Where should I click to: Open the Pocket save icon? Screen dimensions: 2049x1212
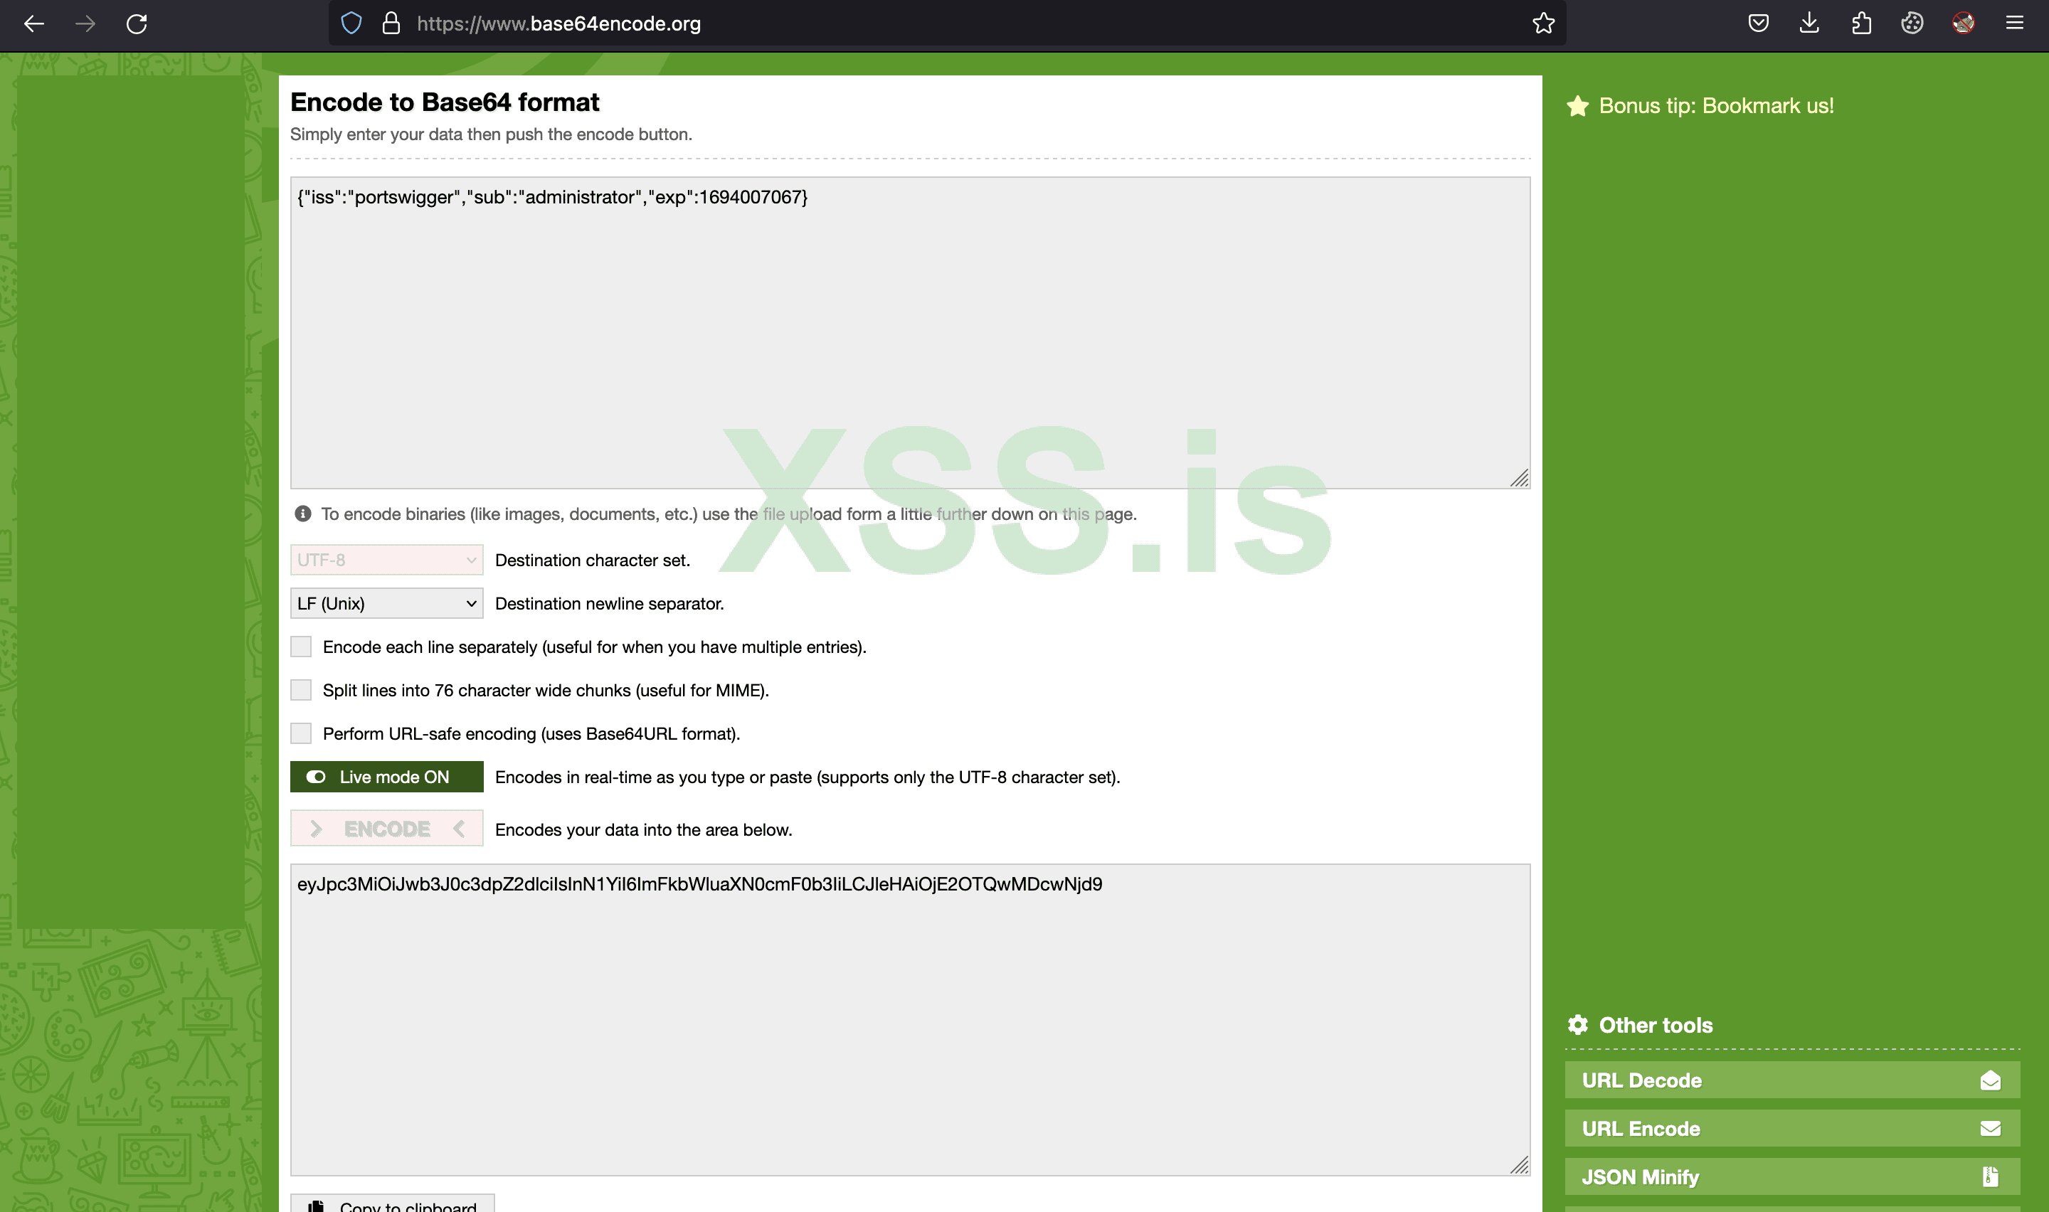[1758, 23]
